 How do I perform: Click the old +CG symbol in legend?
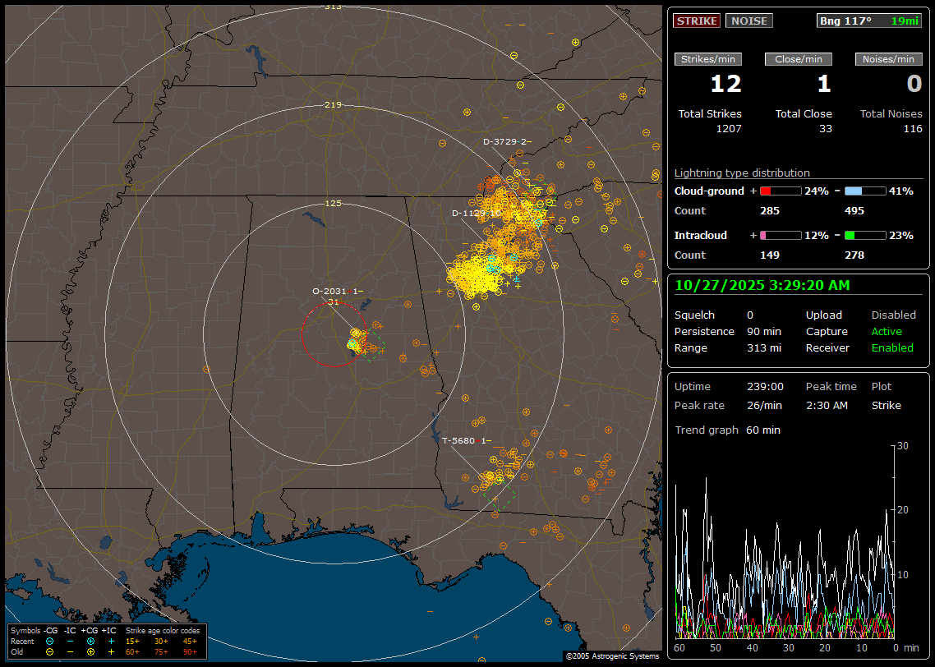coord(90,651)
